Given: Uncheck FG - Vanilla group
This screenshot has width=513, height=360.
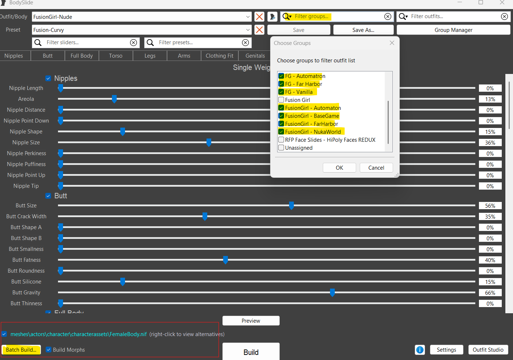Looking at the screenshot, I should coord(281,92).
